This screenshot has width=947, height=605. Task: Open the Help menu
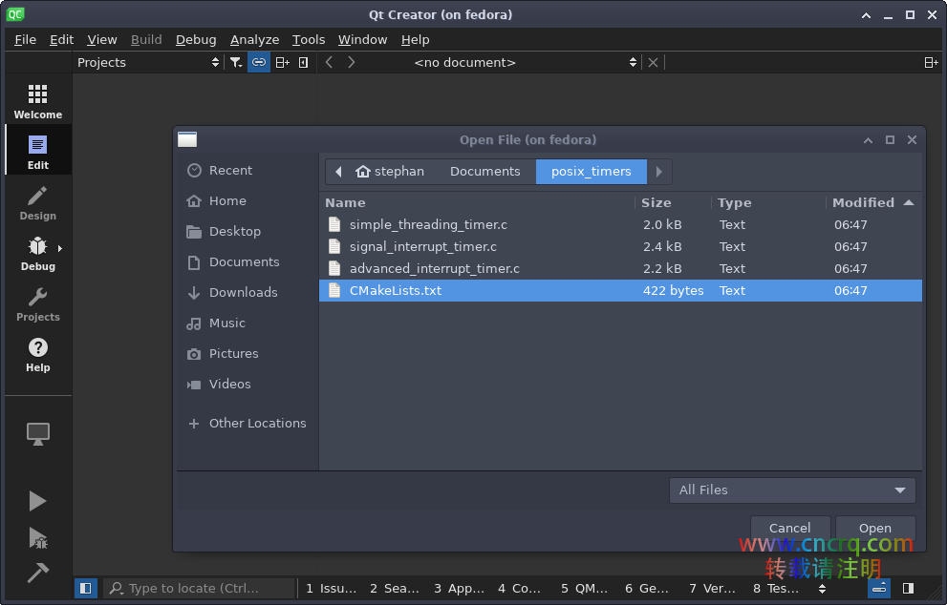coord(415,40)
